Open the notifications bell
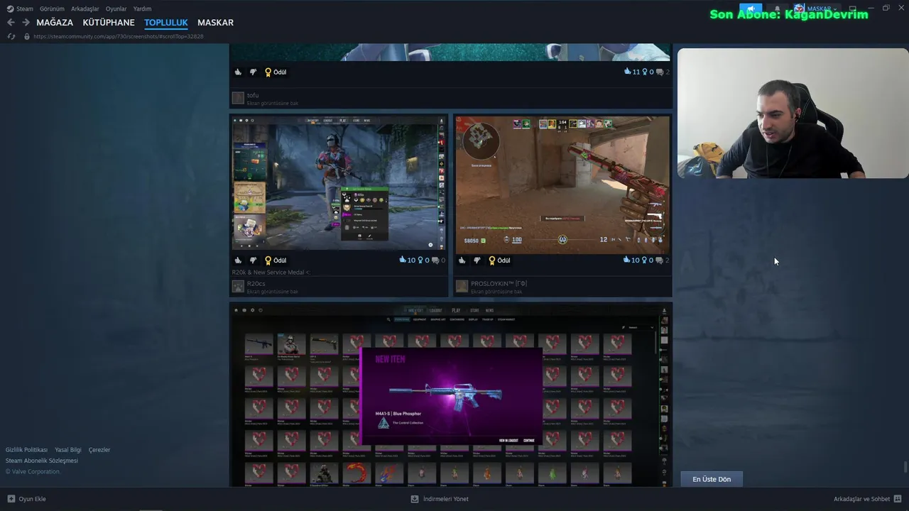 coord(777,9)
